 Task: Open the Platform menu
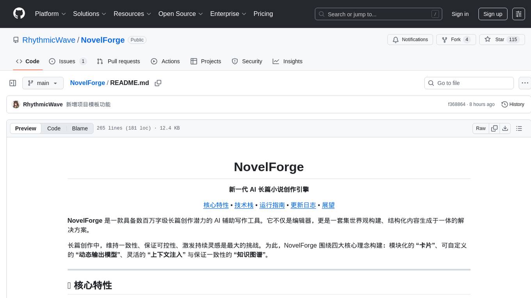pos(50,14)
